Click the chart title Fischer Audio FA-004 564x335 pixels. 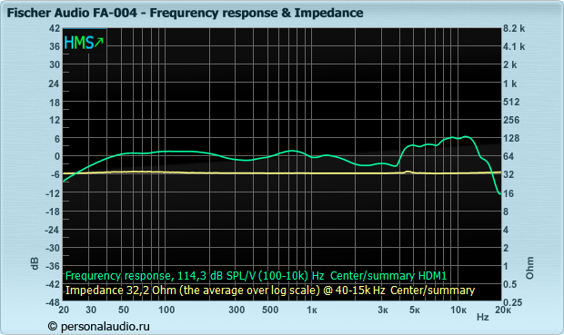click(x=72, y=13)
